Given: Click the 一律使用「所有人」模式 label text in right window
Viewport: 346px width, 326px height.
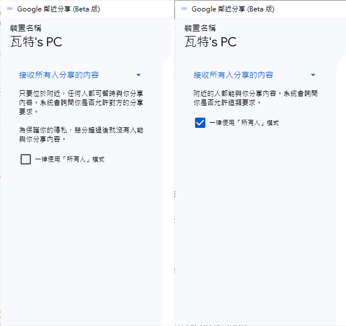Looking at the screenshot, I should point(244,123).
